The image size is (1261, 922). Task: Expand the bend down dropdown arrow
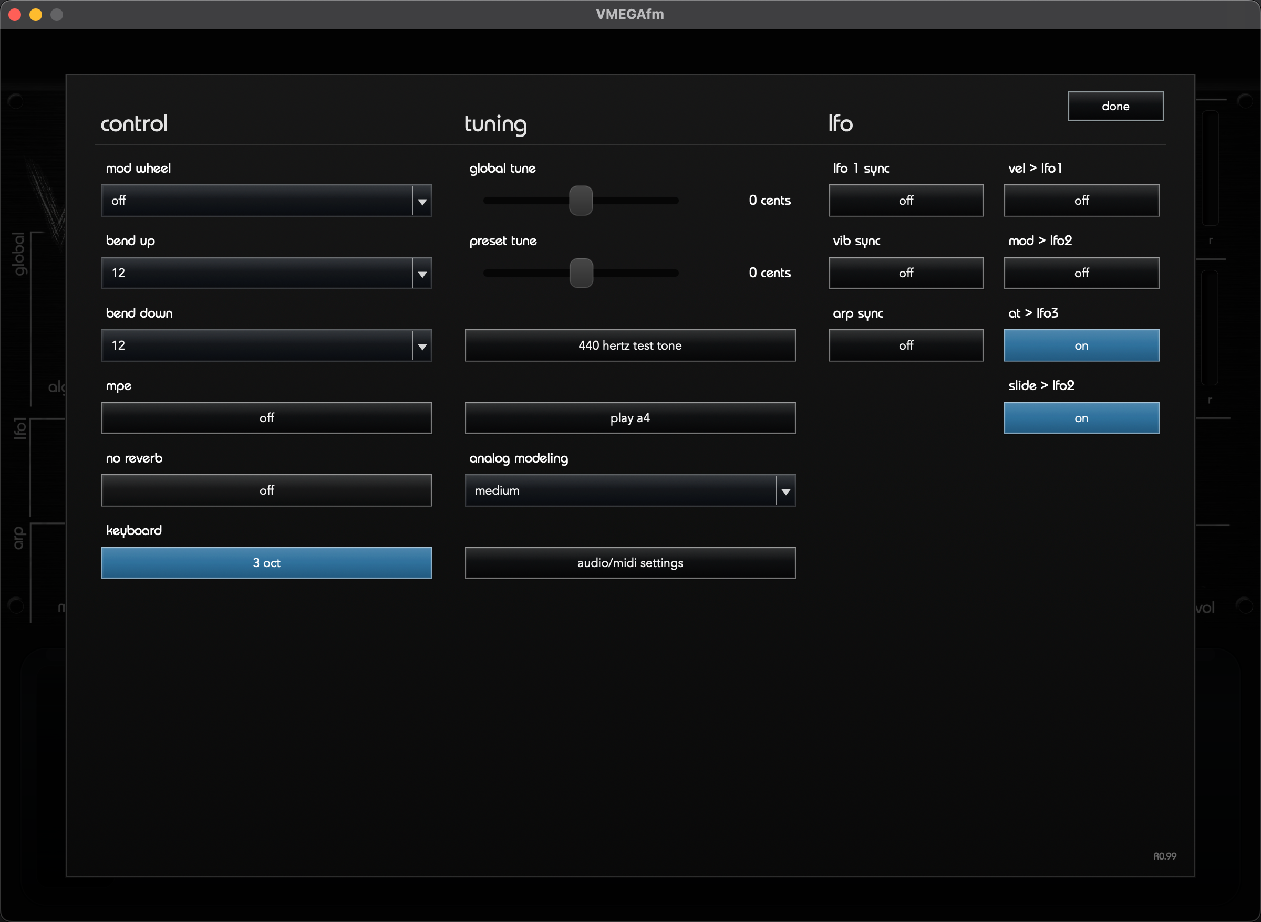(x=422, y=346)
